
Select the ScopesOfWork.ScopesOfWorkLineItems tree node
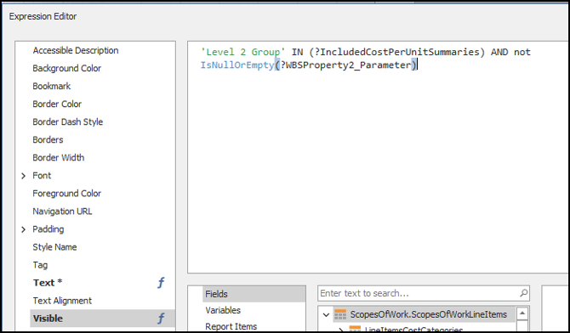tap(428, 314)
